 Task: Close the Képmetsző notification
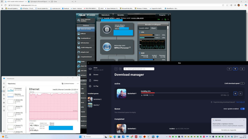click(x=244, y=120)
